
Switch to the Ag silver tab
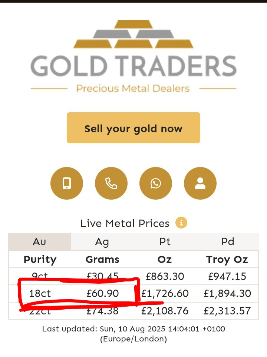[102, 241]
